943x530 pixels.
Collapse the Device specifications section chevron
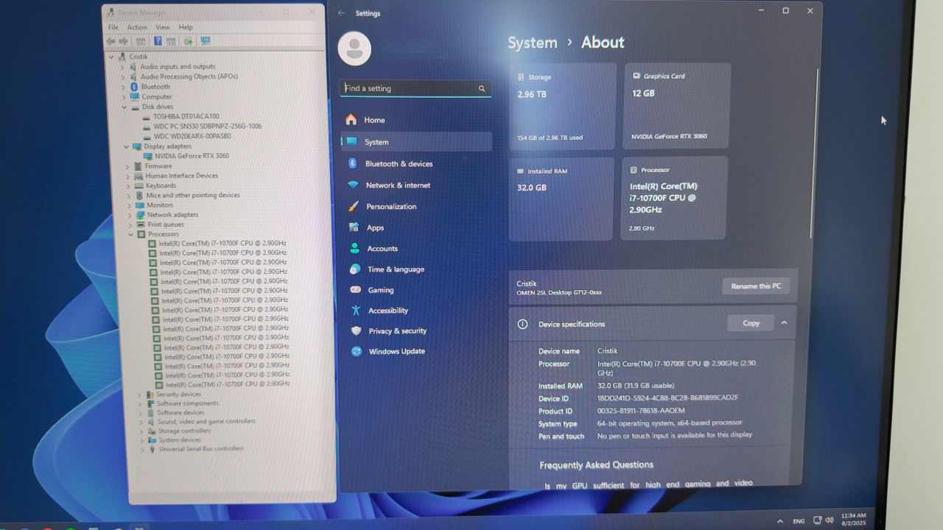(784, 323)
